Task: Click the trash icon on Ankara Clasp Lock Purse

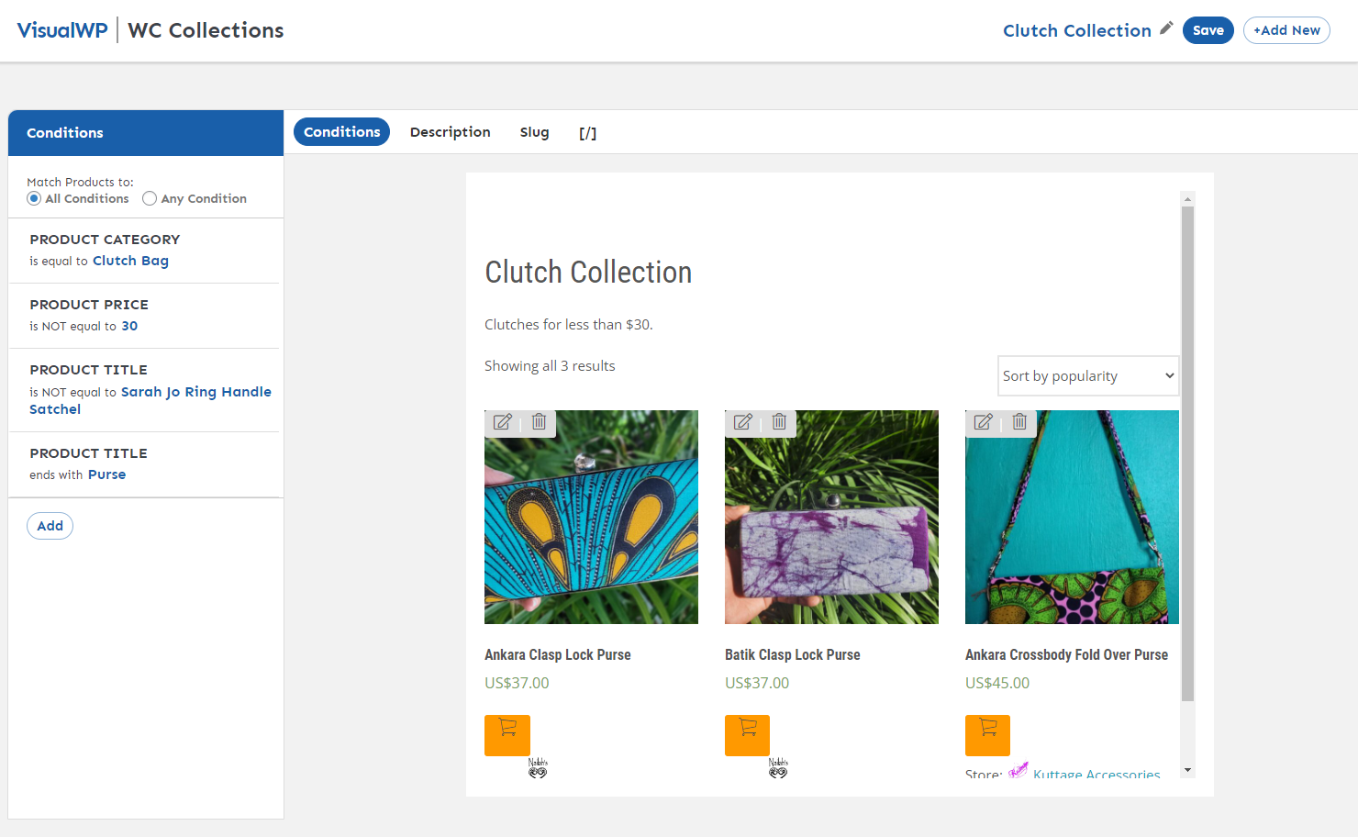Action: [x=539, y=422]
